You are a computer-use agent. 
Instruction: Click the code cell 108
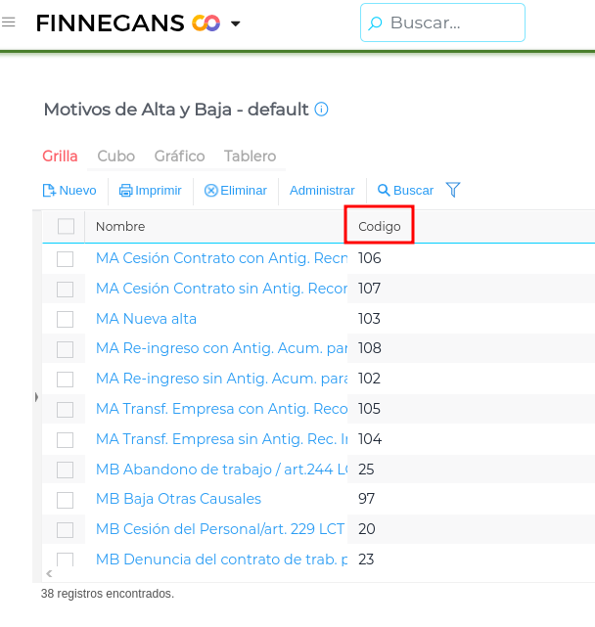(369, 348)
